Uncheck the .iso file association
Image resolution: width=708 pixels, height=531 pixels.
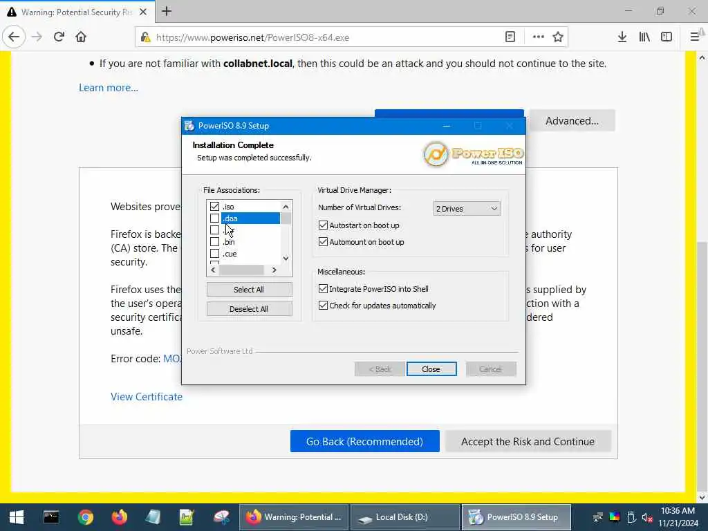point(214,207)
